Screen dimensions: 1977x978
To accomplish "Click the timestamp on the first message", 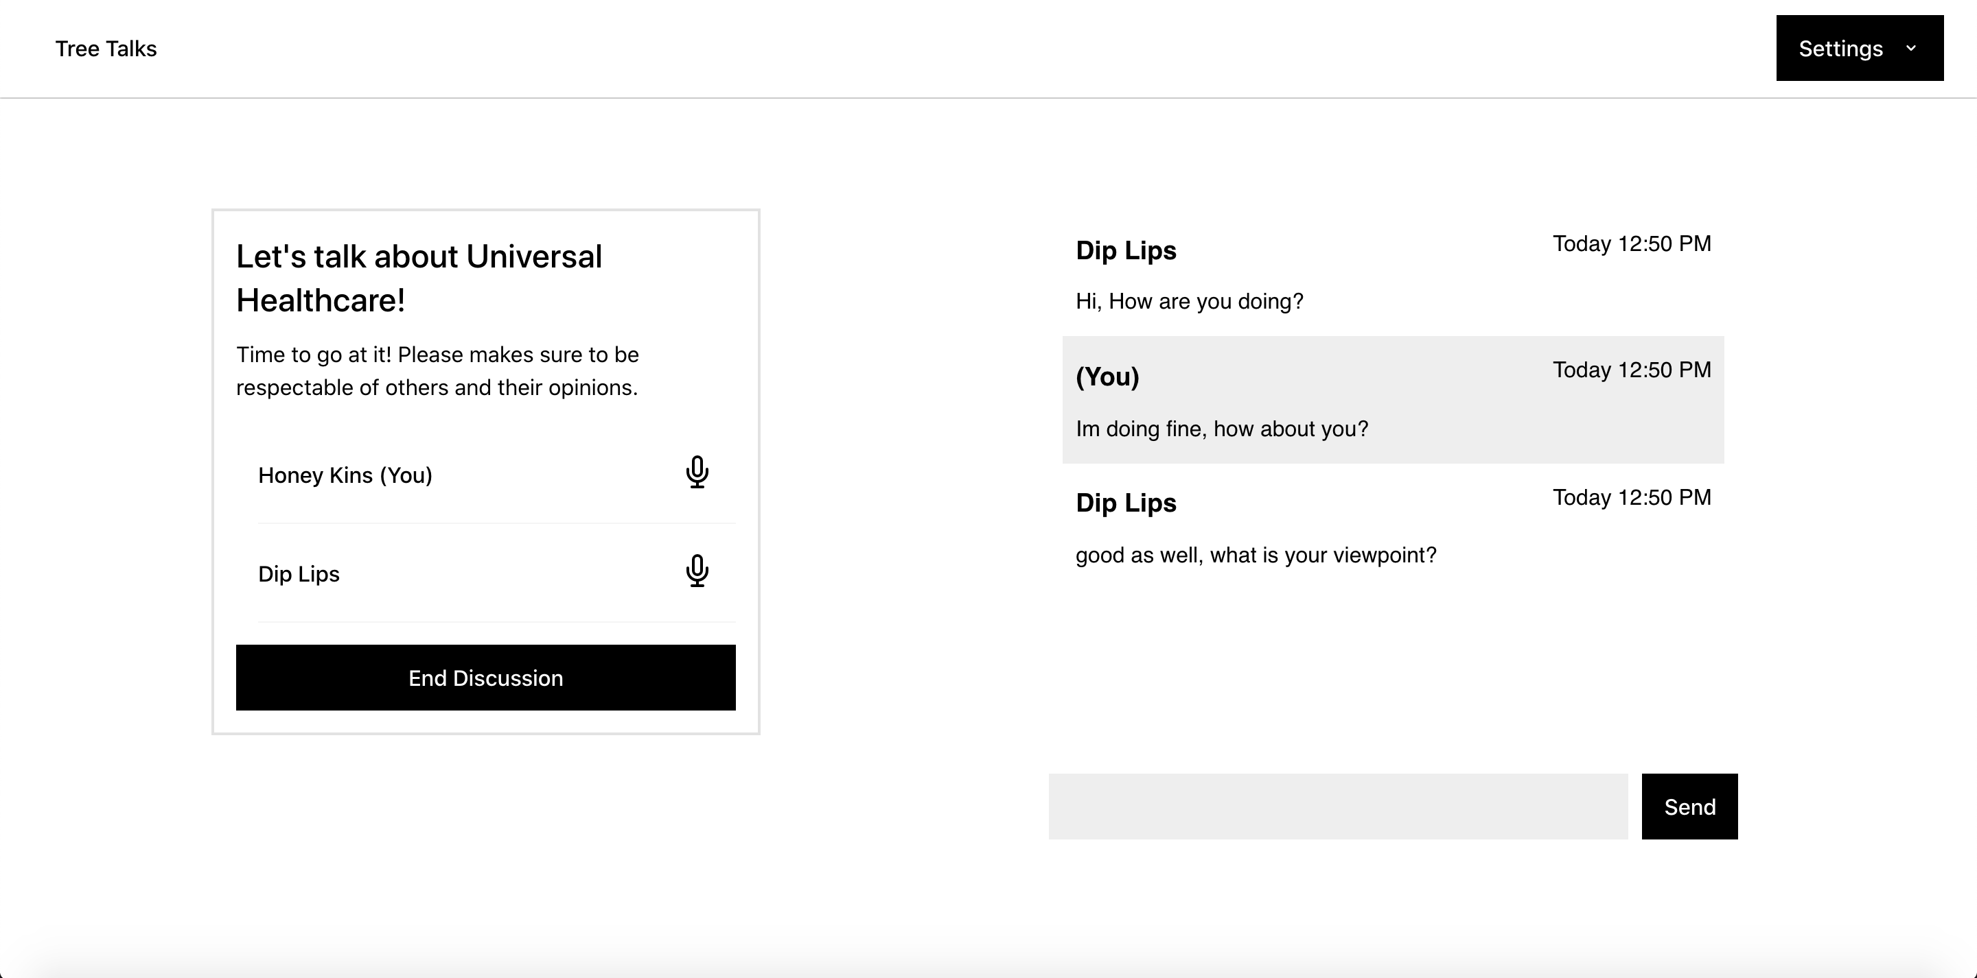I will [x=1631, y=244].
